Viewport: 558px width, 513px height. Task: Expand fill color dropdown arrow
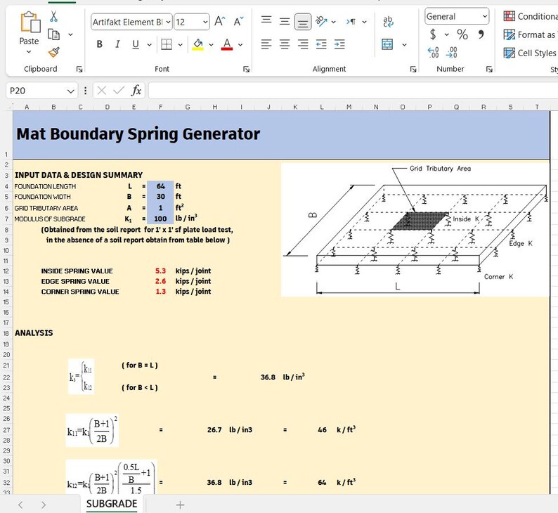(211, 44)
